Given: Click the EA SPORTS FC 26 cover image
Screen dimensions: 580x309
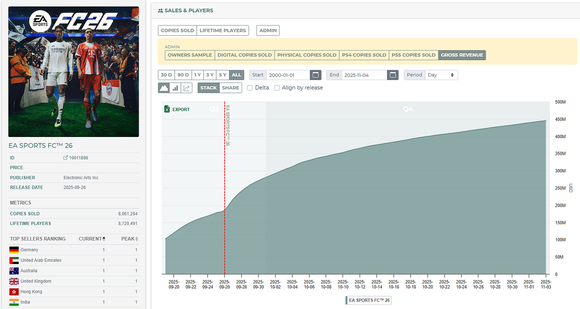Looking at the screenshot, I should pos(74,72).
